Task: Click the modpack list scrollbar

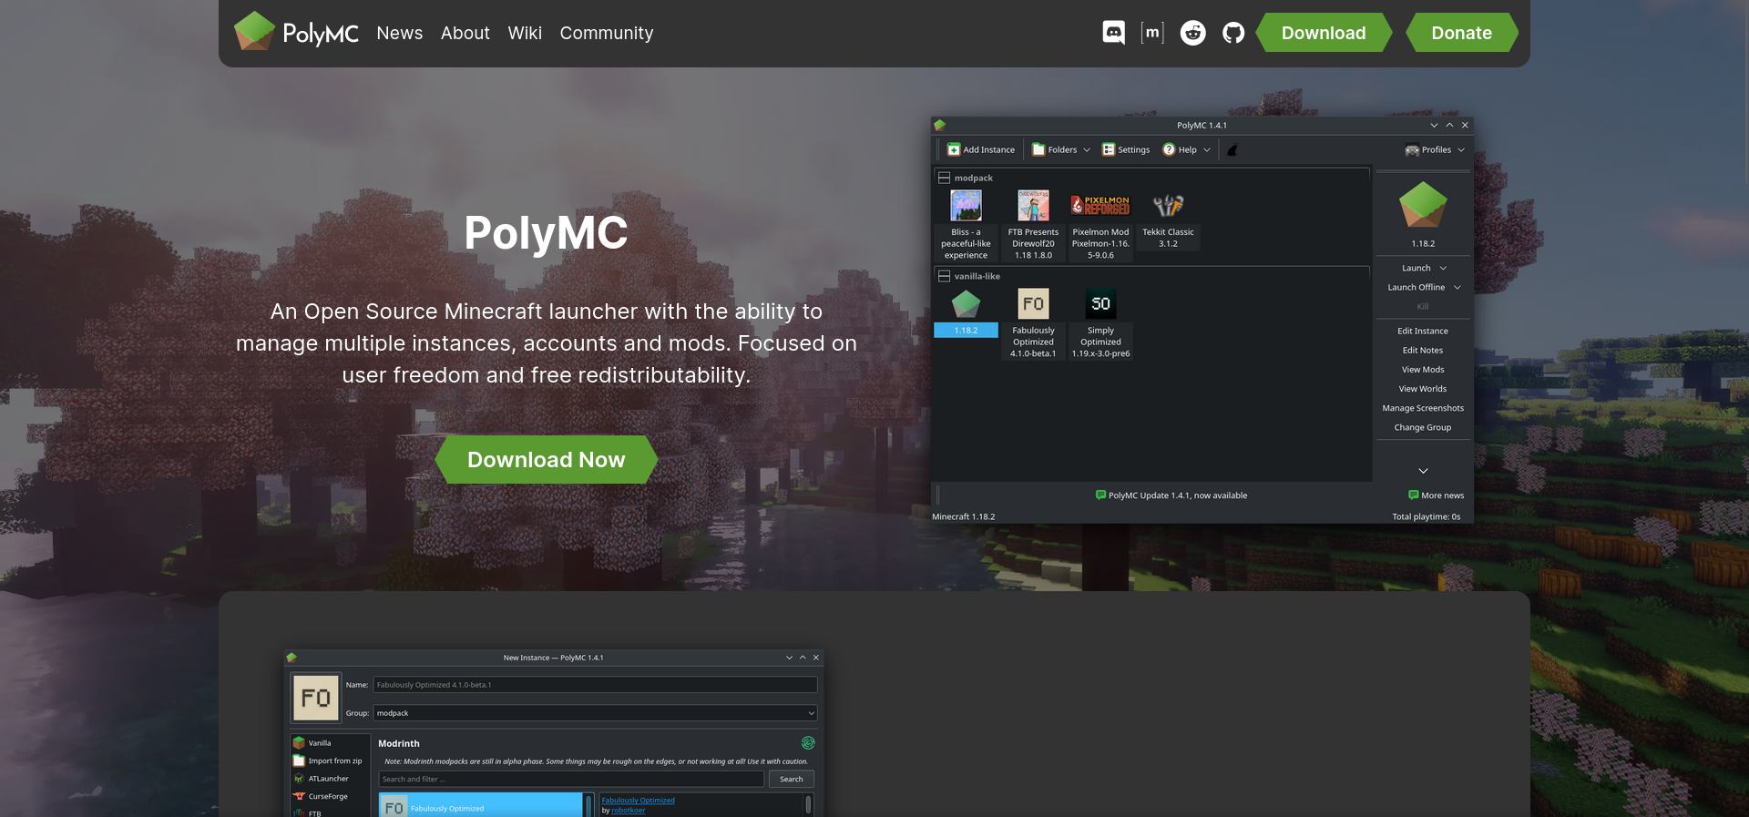Action: tap(588, 805)
